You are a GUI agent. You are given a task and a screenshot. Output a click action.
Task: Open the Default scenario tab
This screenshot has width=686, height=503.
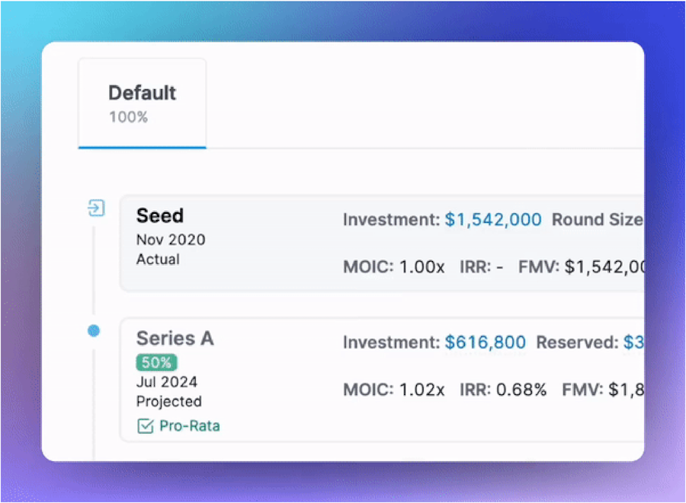(x=143, y=103)
